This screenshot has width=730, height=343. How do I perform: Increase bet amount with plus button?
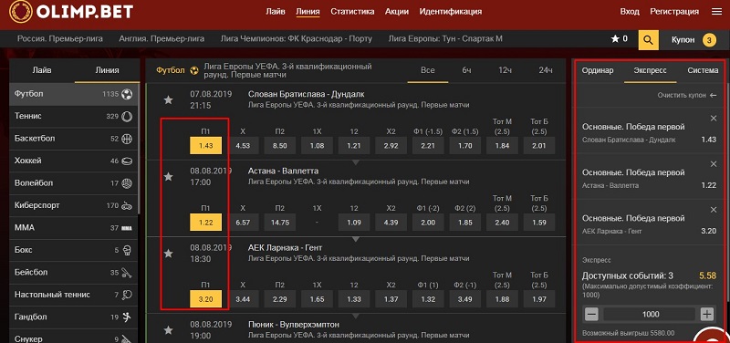click(x=706, y=314)
